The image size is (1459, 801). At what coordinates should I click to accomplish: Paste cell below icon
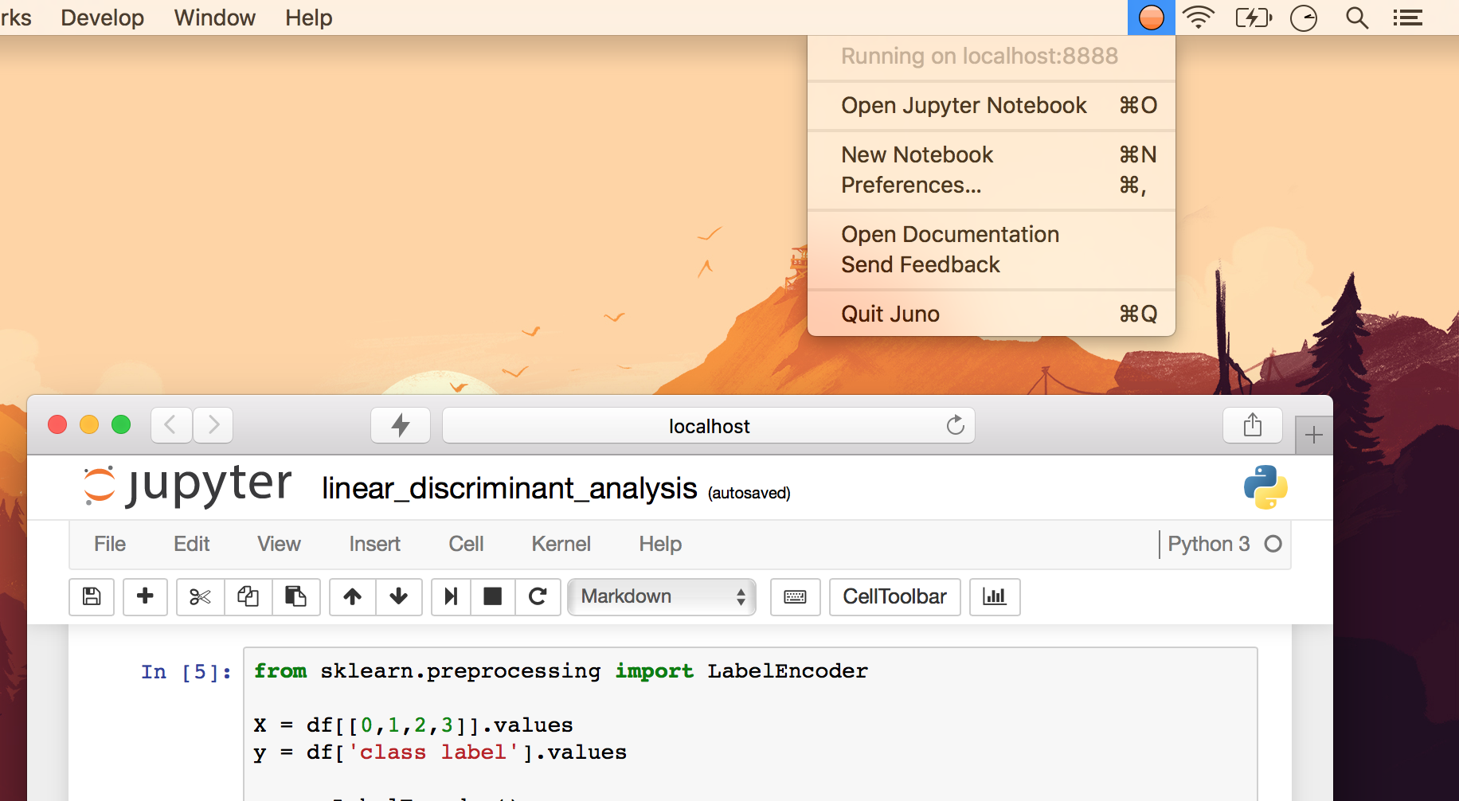[x=296, y=596]
